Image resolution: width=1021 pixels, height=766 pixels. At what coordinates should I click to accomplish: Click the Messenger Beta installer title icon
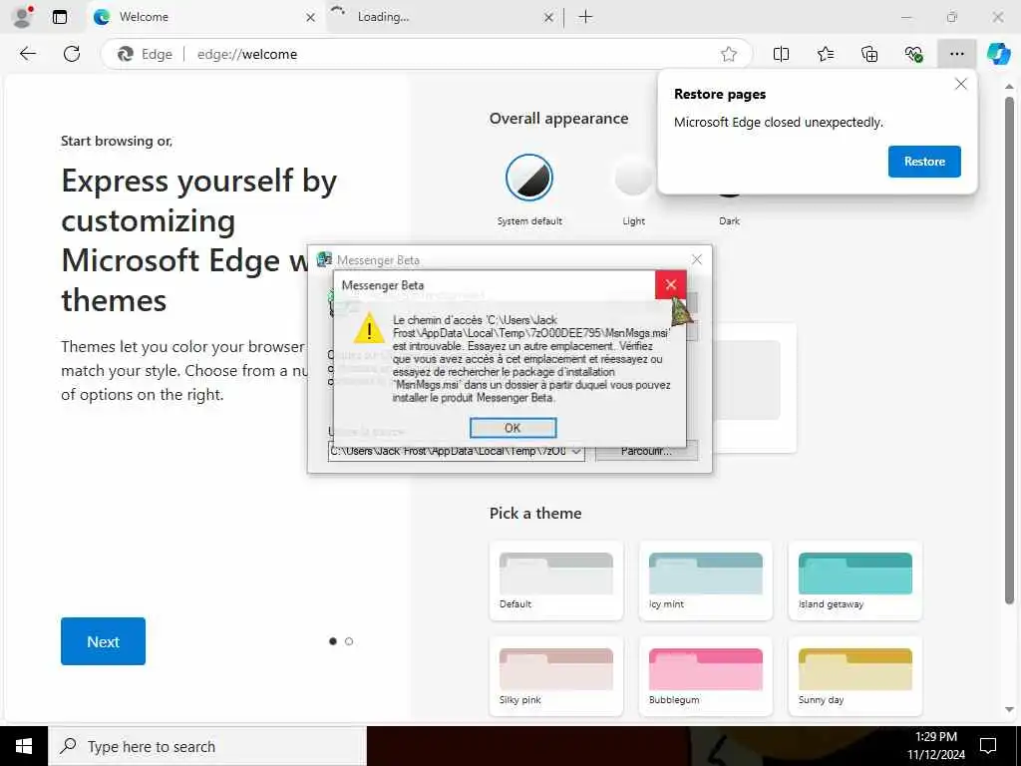(324, 259)
